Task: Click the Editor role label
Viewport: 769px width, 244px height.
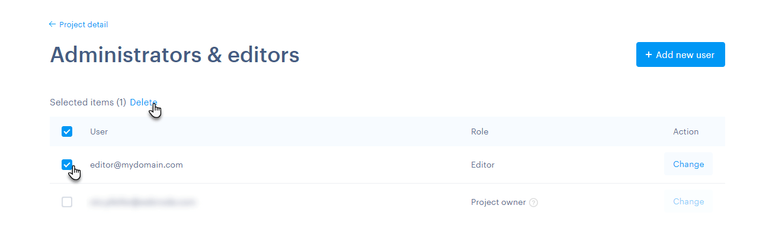Action: click(482, 165)
